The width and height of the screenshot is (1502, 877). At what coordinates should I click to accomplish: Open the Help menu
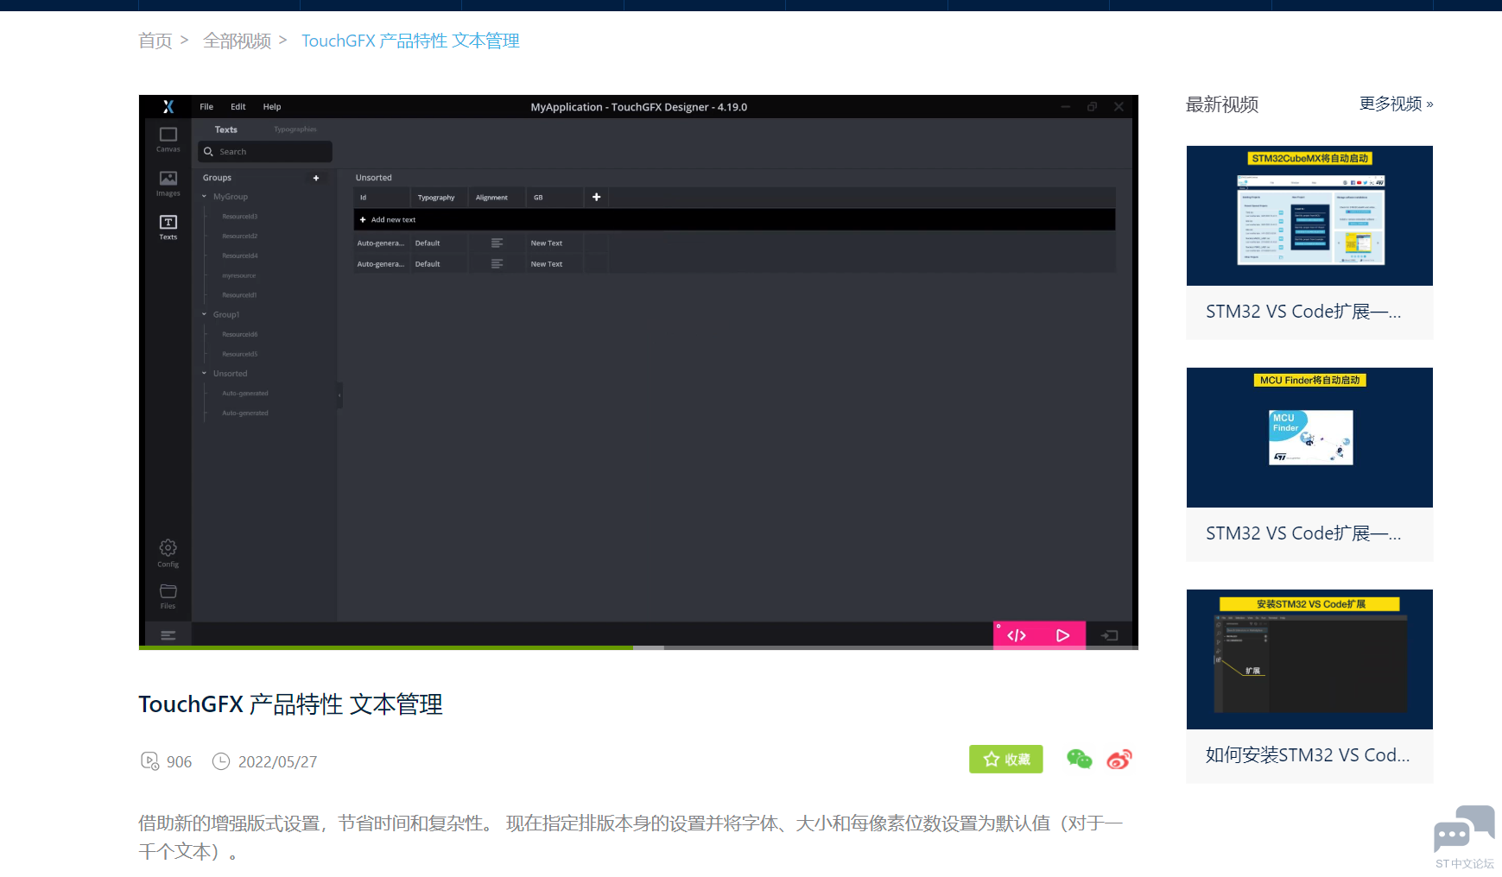pos(272,107)
